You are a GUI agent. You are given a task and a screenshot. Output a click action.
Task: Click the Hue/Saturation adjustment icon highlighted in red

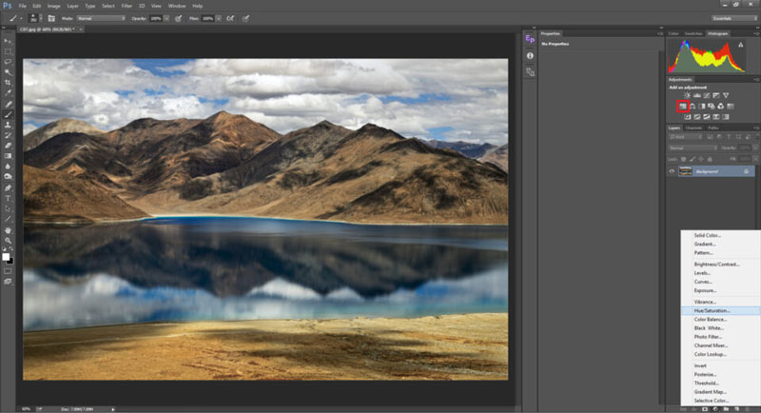pyautogui.click(x=683, y=106)
